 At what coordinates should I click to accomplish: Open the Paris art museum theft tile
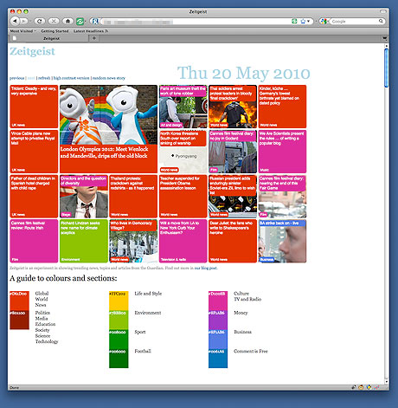click(183, 107)
